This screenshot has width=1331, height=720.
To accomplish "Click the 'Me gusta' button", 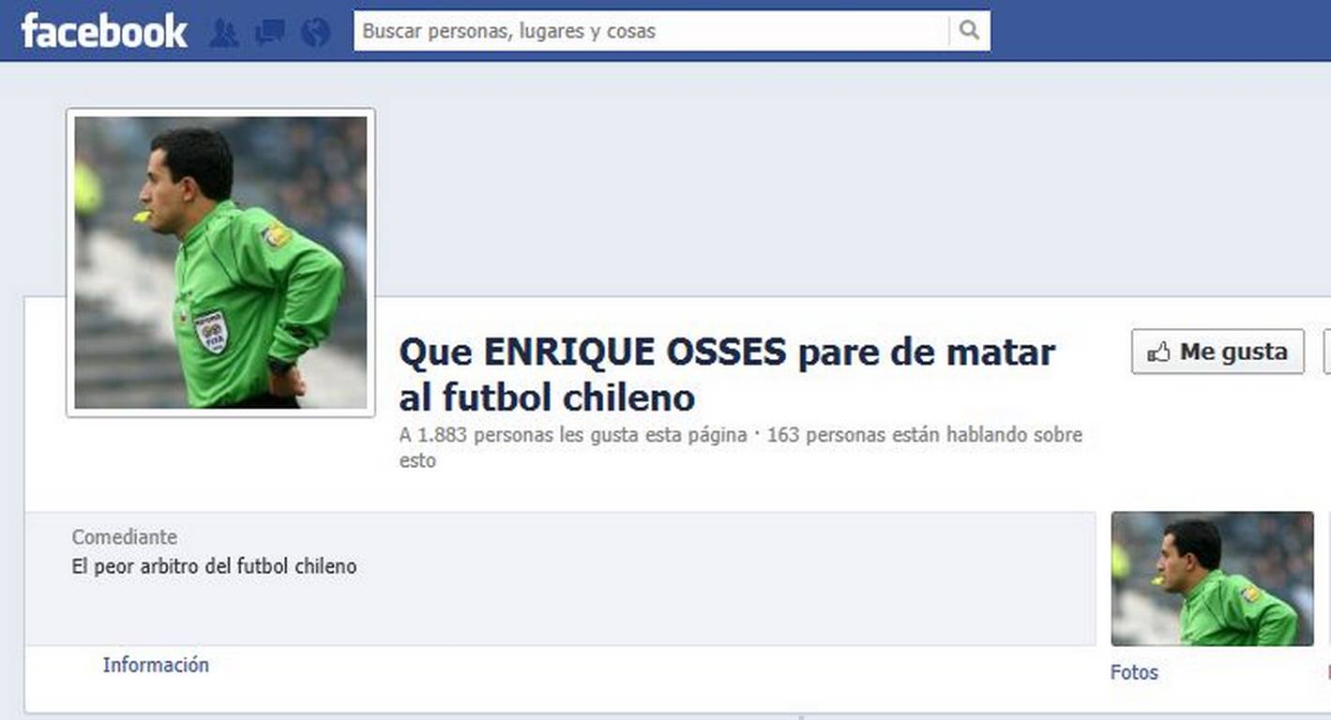I will click(x=1218, y=352).
